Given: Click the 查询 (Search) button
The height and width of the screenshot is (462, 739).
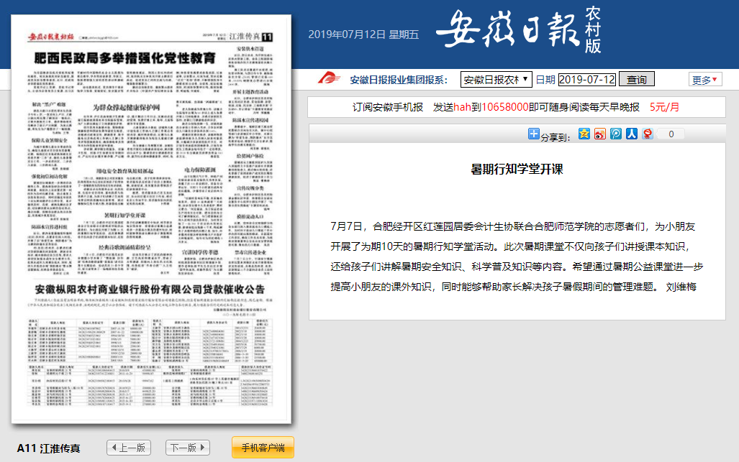Looking at the screenshot, I should (x=637, y=79).
